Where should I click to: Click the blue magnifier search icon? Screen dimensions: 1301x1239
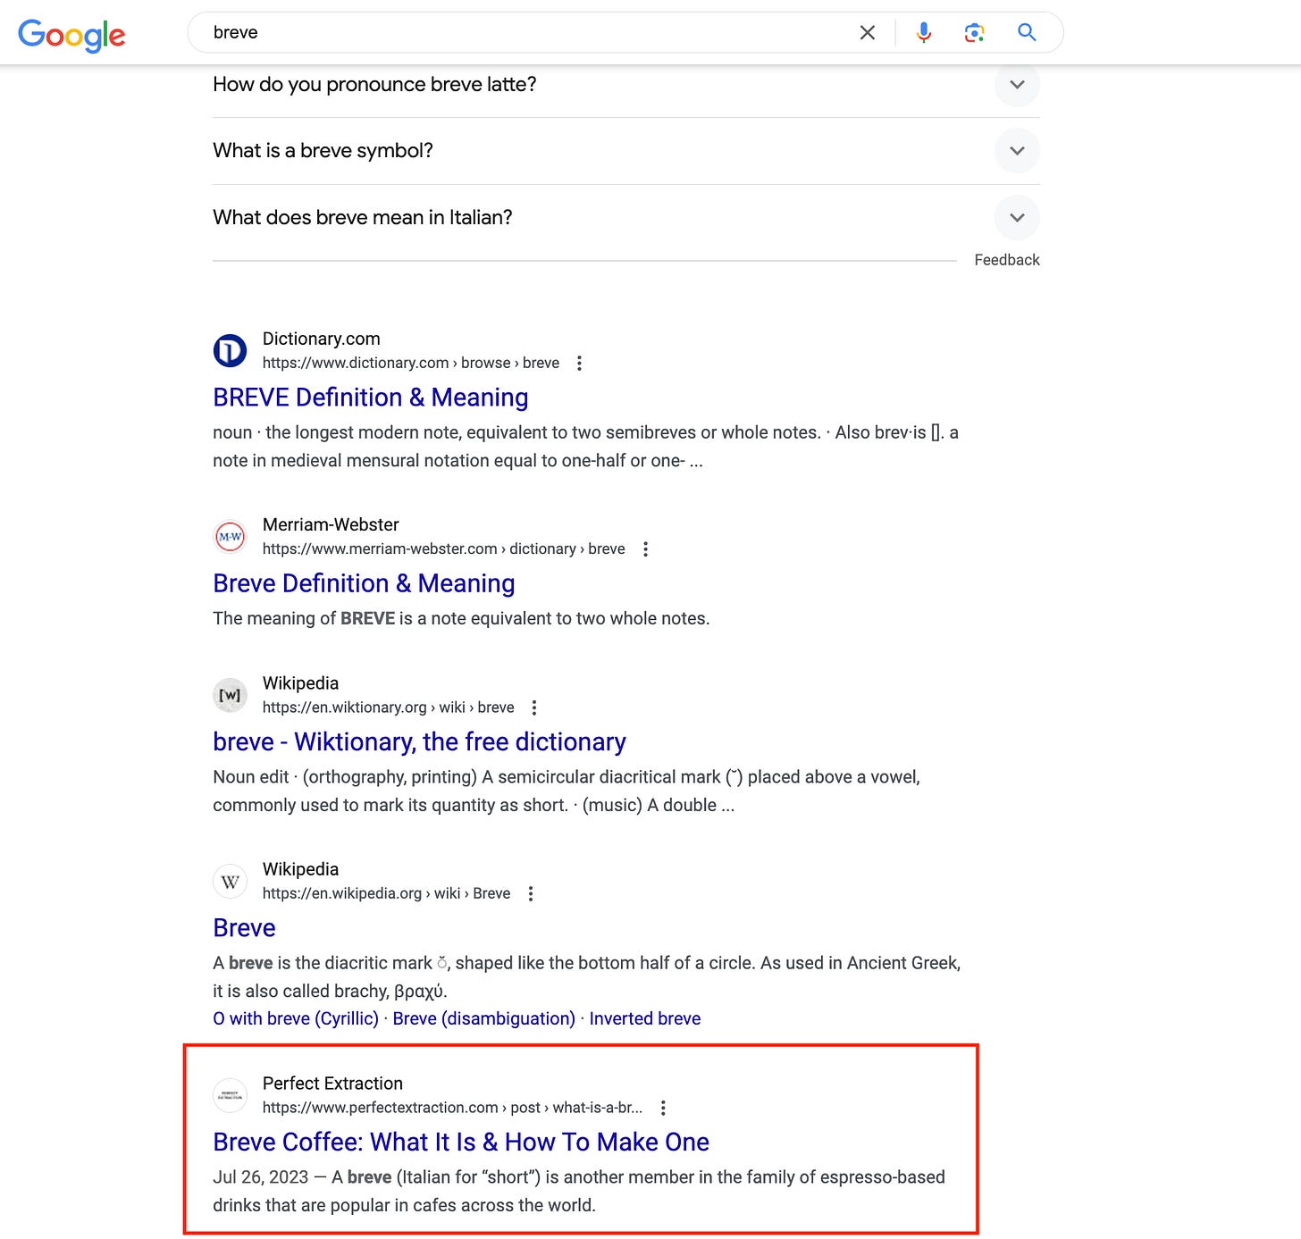click(x=1027, y=32)
